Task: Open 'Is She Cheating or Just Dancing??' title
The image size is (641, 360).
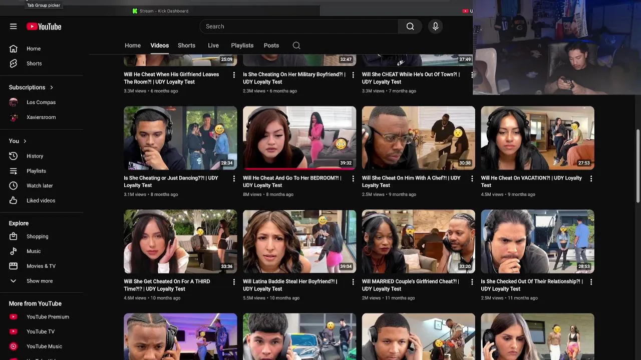Action: click(171, 181)
